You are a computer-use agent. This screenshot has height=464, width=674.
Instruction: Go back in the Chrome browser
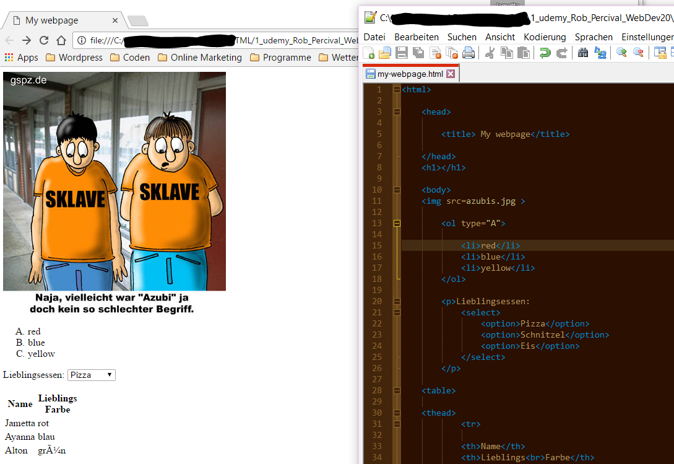(x=9, y=40)
